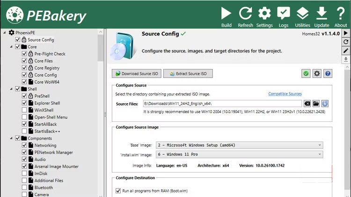Enable the WinXShell checkbox
351x197 pixels.
click(x=24, y=110)
